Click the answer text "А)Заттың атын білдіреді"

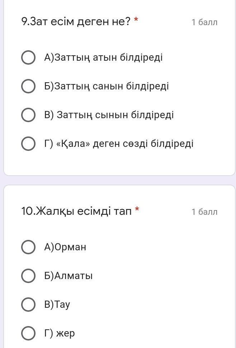[103, 57]
